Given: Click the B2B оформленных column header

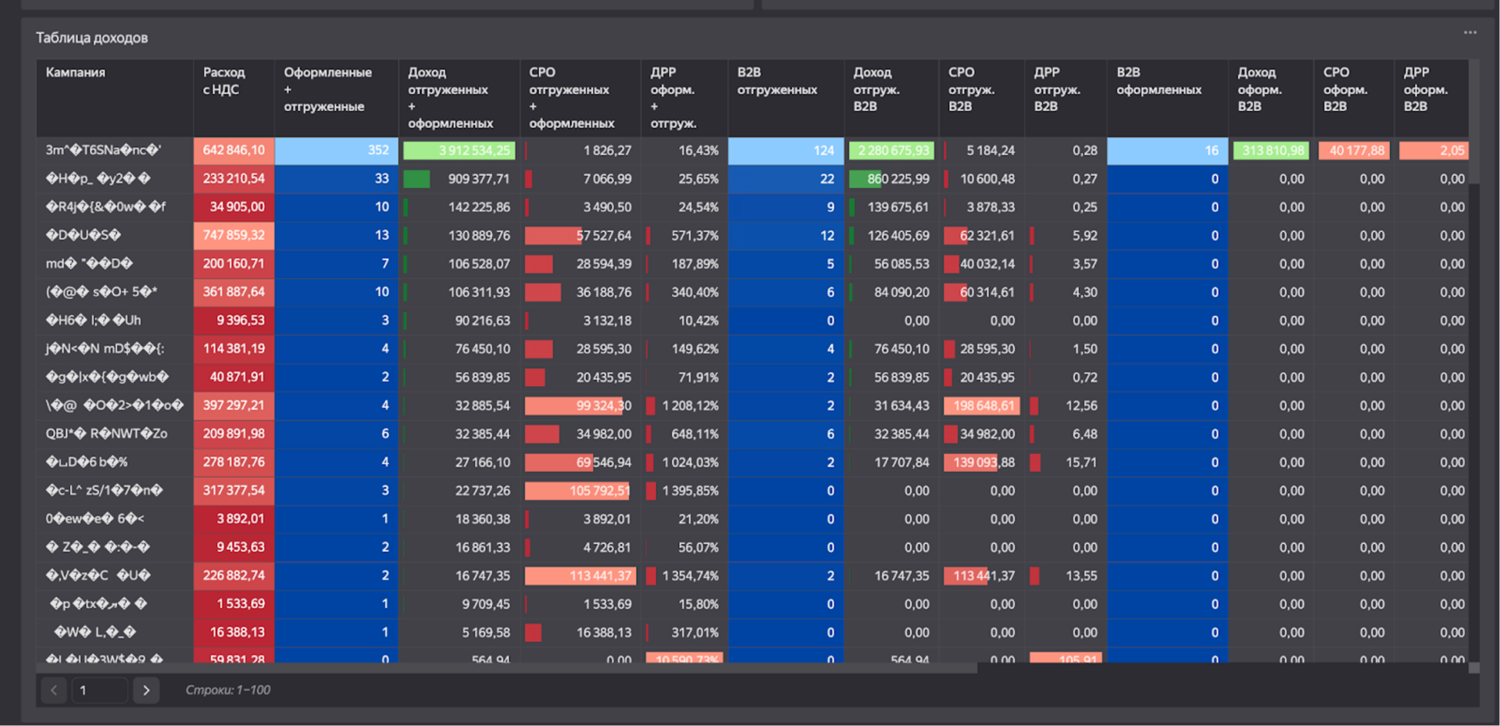Looking at the screenshot, I should pos(1159,81).
